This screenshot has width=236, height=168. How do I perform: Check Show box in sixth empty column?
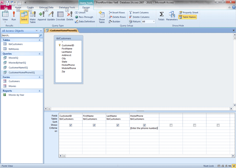click(195, 125)
